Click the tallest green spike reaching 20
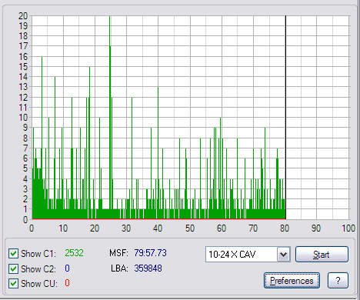 click(x=110, y=77)
